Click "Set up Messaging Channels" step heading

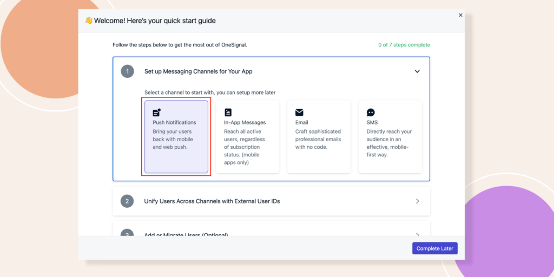198,71
